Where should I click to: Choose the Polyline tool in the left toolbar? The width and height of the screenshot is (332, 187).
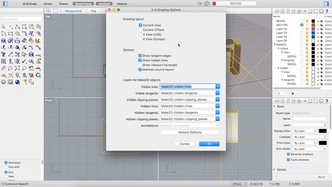[x=17, y=26]
